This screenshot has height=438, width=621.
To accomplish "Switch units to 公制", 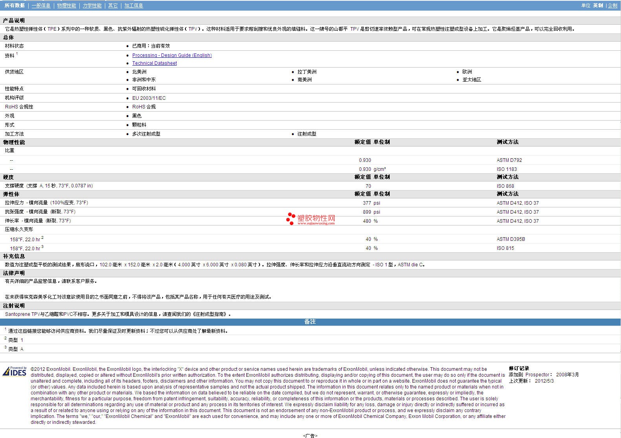I will pyautogui.click(x=613, y=5).
